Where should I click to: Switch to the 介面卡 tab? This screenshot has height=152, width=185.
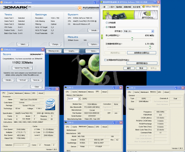tap(112, 7)
